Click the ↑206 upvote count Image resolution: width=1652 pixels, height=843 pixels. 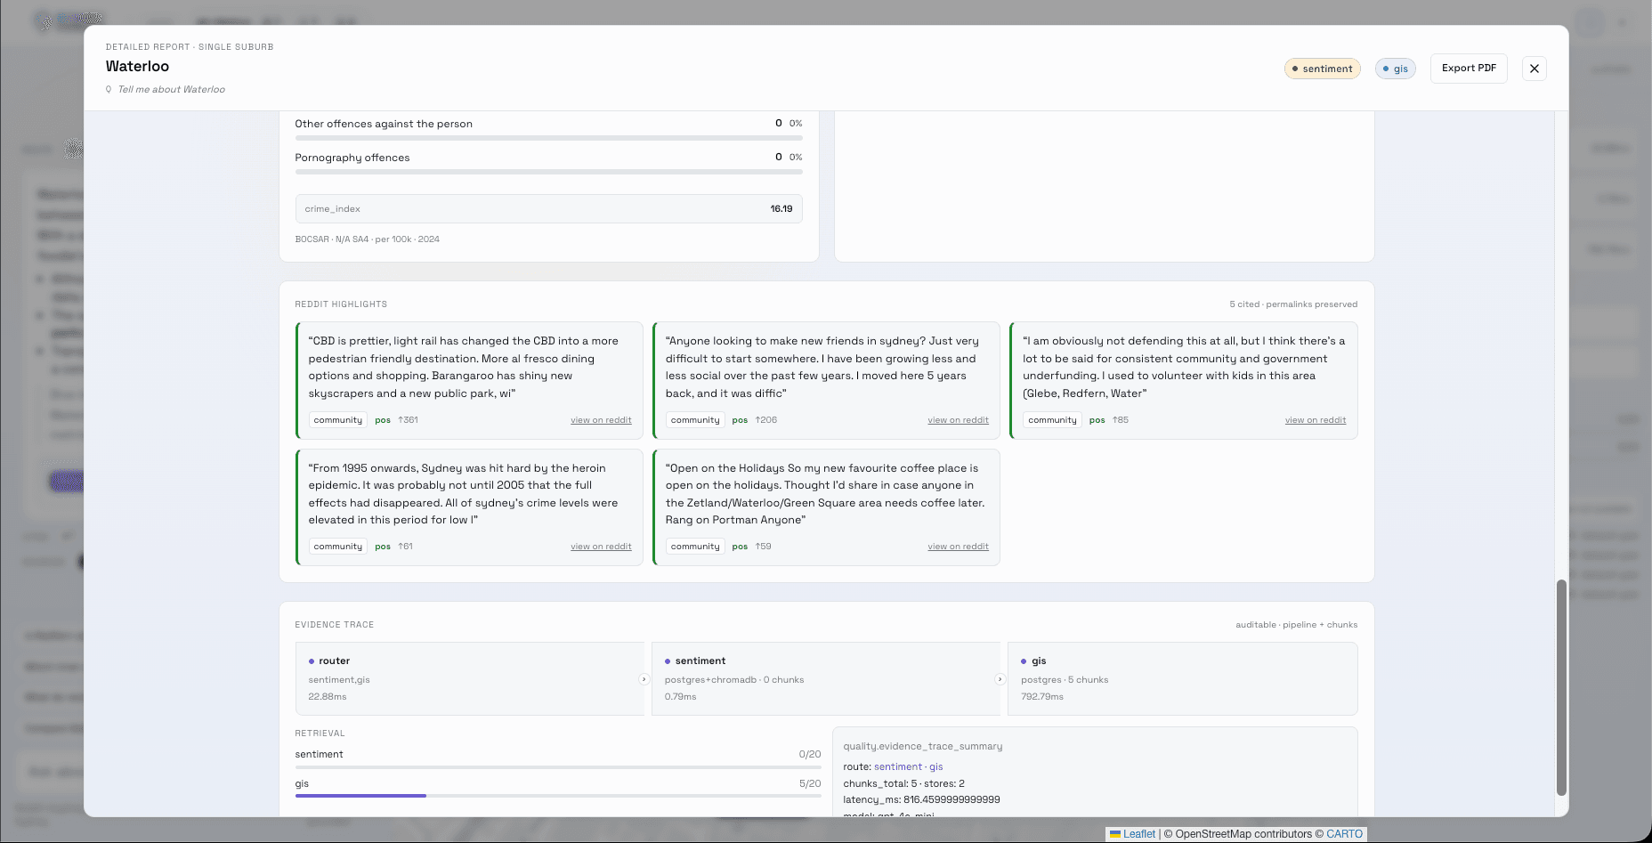pos(765,420)
